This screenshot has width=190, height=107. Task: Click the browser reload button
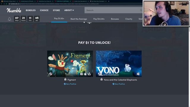(x=7, y=4)
